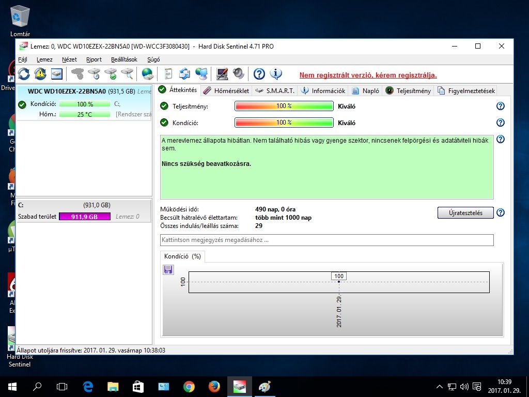
Task: Click the Refresh disk status toolbar icon
Action: pyautogui.click(x=24, y=73)
